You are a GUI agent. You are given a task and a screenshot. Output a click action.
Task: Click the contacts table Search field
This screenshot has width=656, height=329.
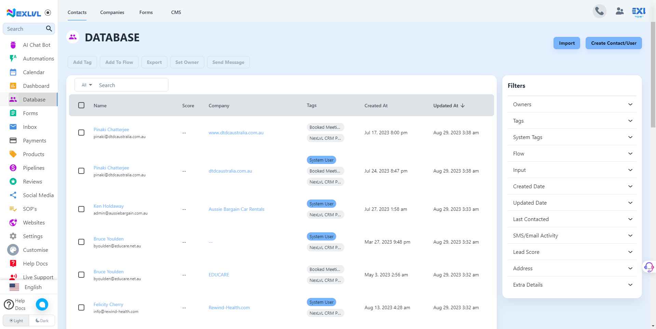click(x=132, y=85)
